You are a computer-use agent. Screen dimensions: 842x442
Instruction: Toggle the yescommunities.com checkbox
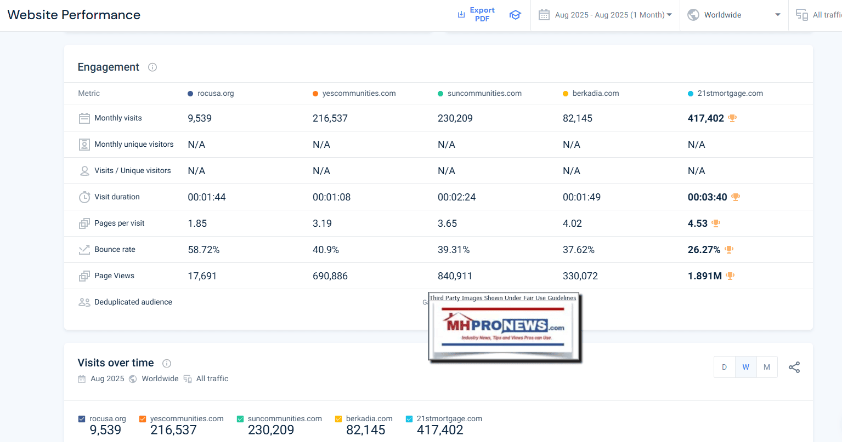coord(143,419)
